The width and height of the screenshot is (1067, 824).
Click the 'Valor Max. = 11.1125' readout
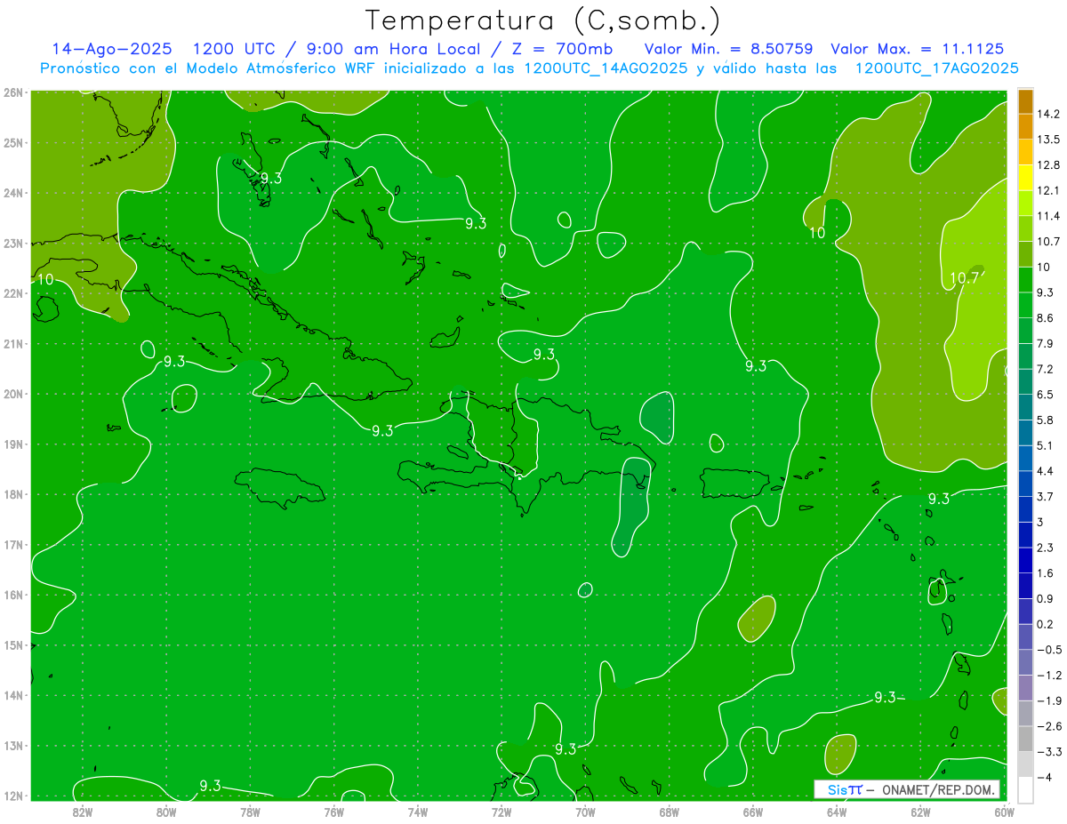918,49
